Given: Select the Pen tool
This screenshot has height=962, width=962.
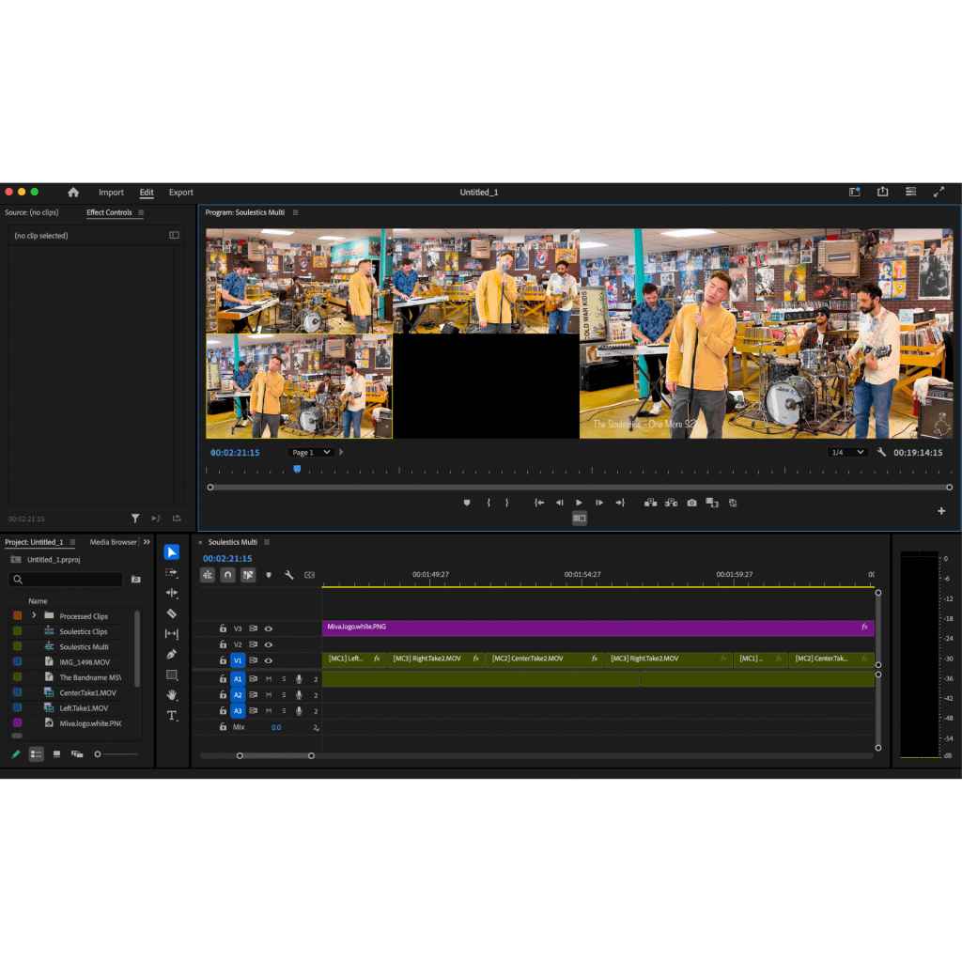Looking at the screenshot, I should [x=172, y=654].
